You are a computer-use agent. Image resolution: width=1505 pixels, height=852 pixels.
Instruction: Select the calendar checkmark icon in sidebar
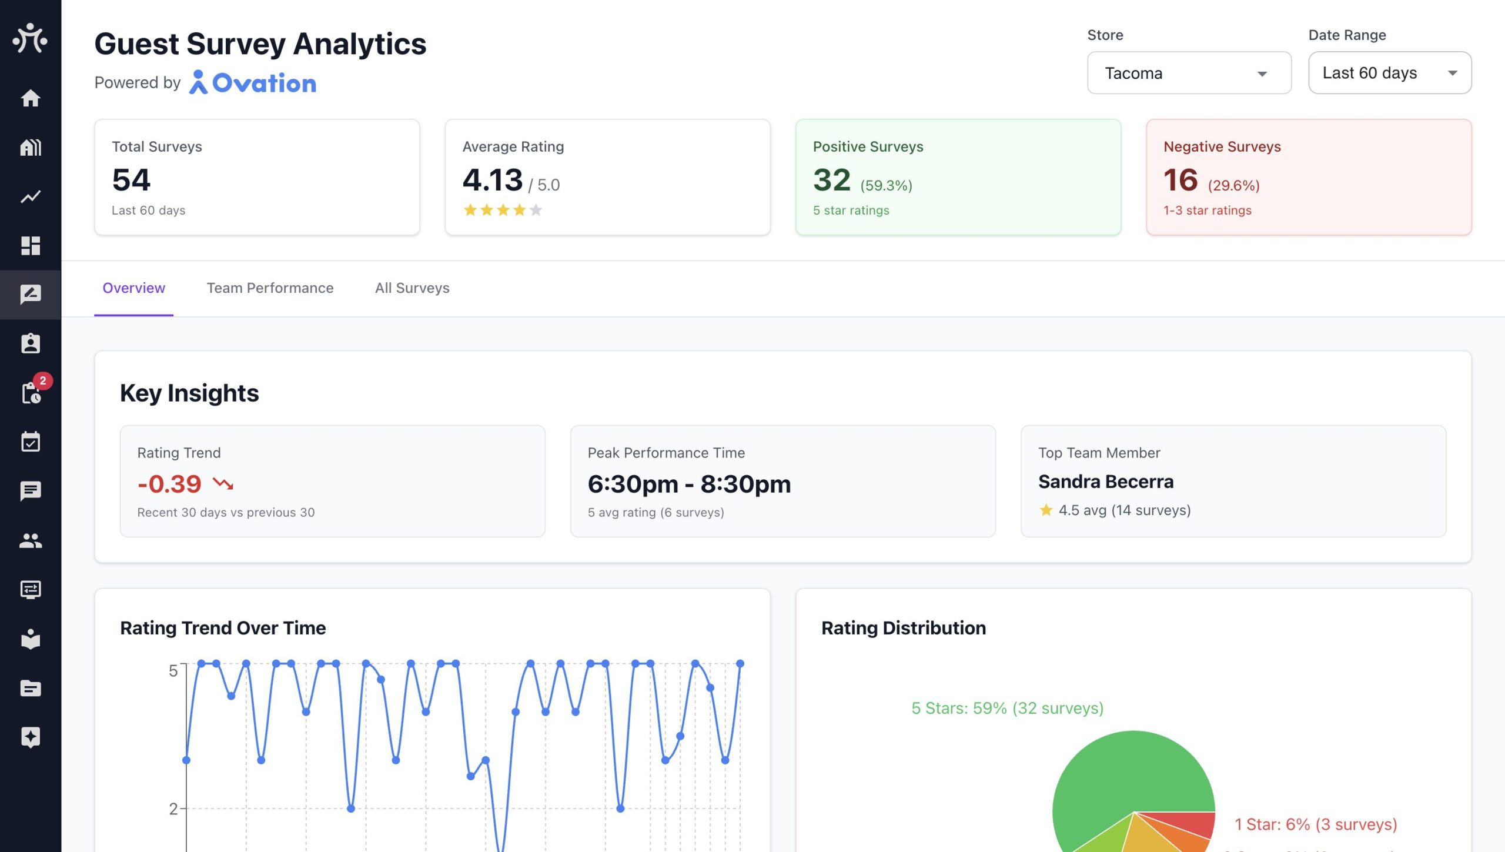coord(31,442)
